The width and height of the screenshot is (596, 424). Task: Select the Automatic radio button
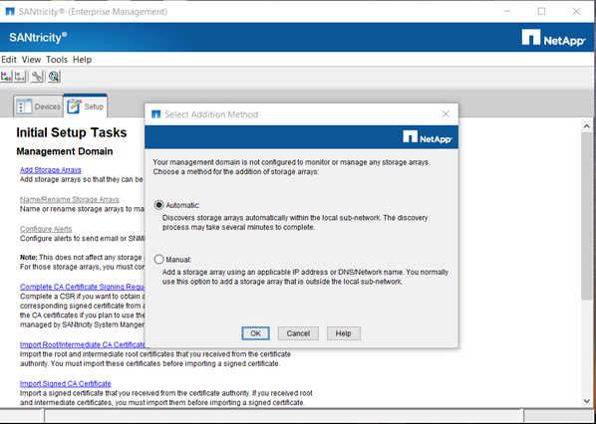pos(158,205)
